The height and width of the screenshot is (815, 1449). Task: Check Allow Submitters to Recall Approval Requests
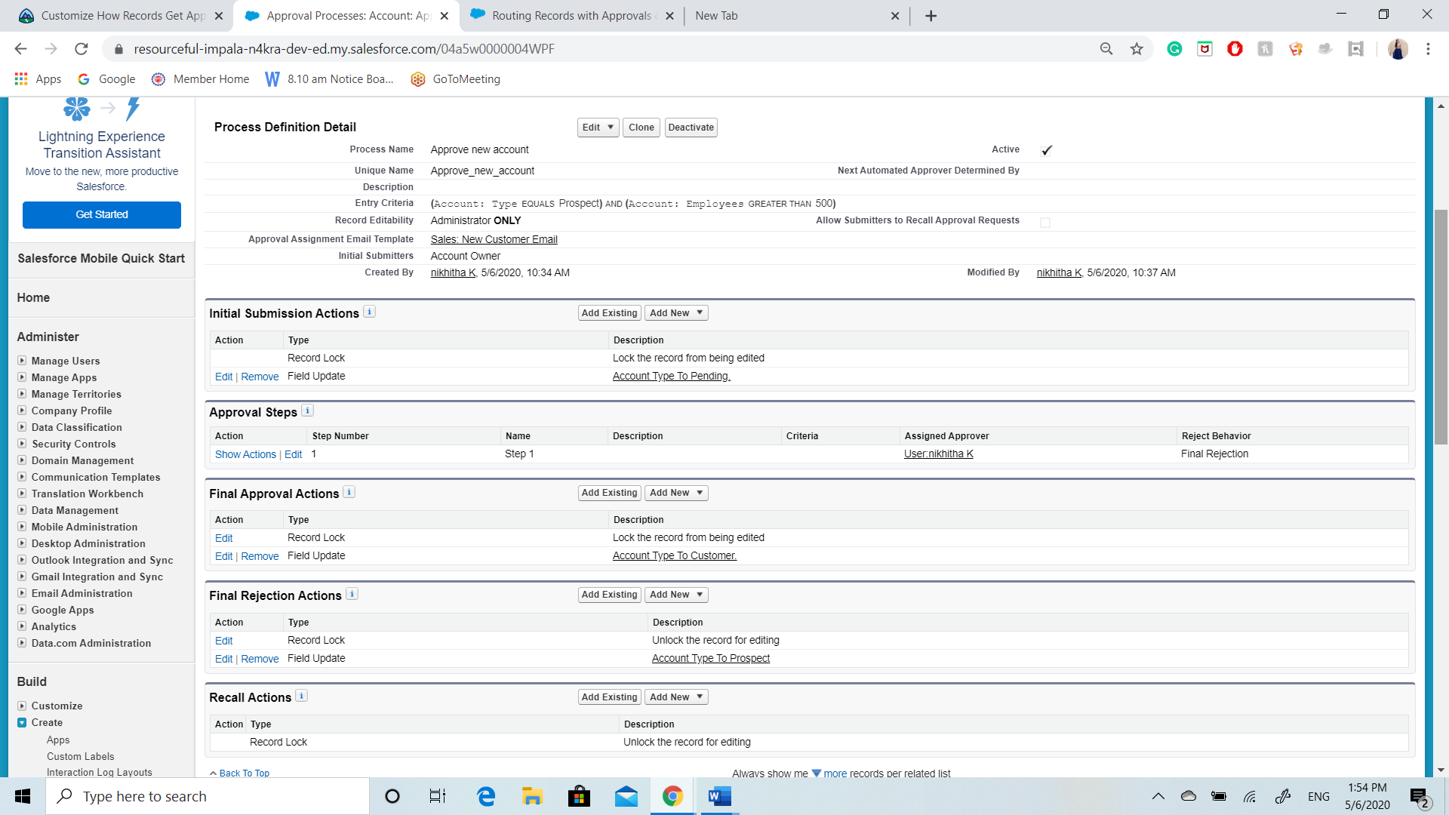(x=1045, y=222)
